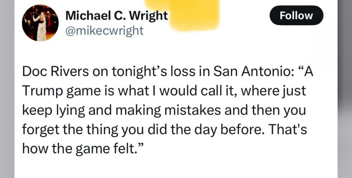Click the @mikecwright handle
The height and width of the screenshot is (178, 352).
point(105,31)
